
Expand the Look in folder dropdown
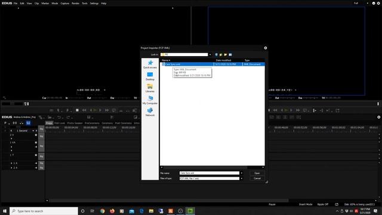[x=210, y=54]
